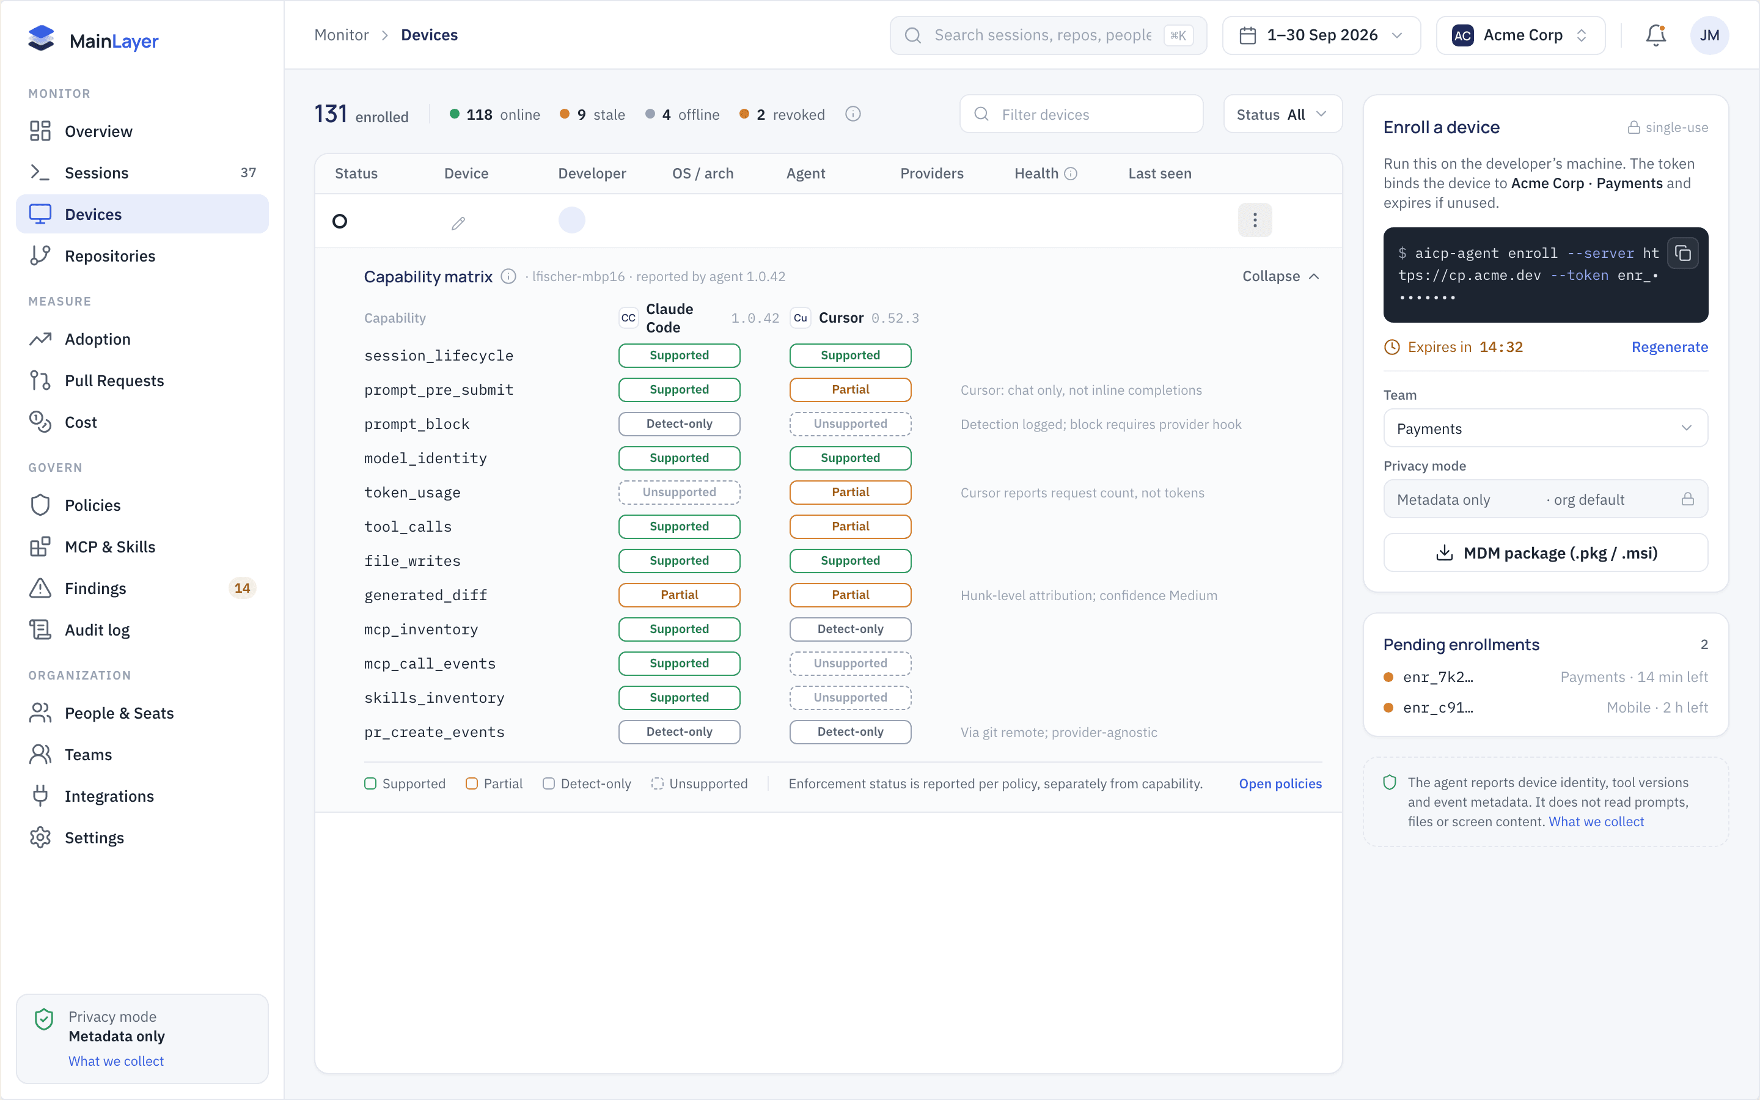Click Claude Code Unsupported badge for token_usage

(680, 493)
